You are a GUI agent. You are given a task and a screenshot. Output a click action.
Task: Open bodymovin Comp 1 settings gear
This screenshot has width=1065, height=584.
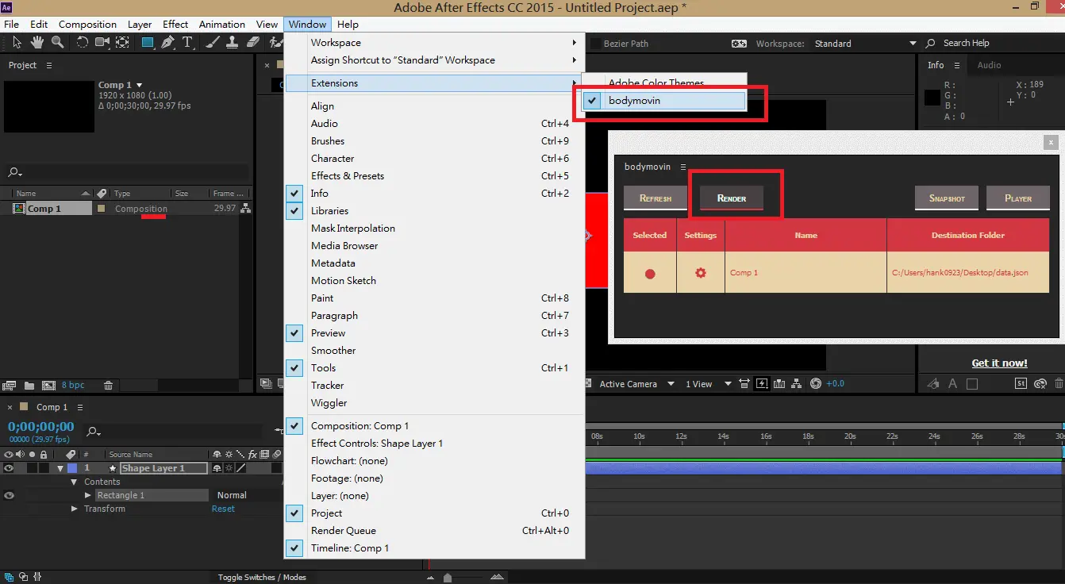700,273
